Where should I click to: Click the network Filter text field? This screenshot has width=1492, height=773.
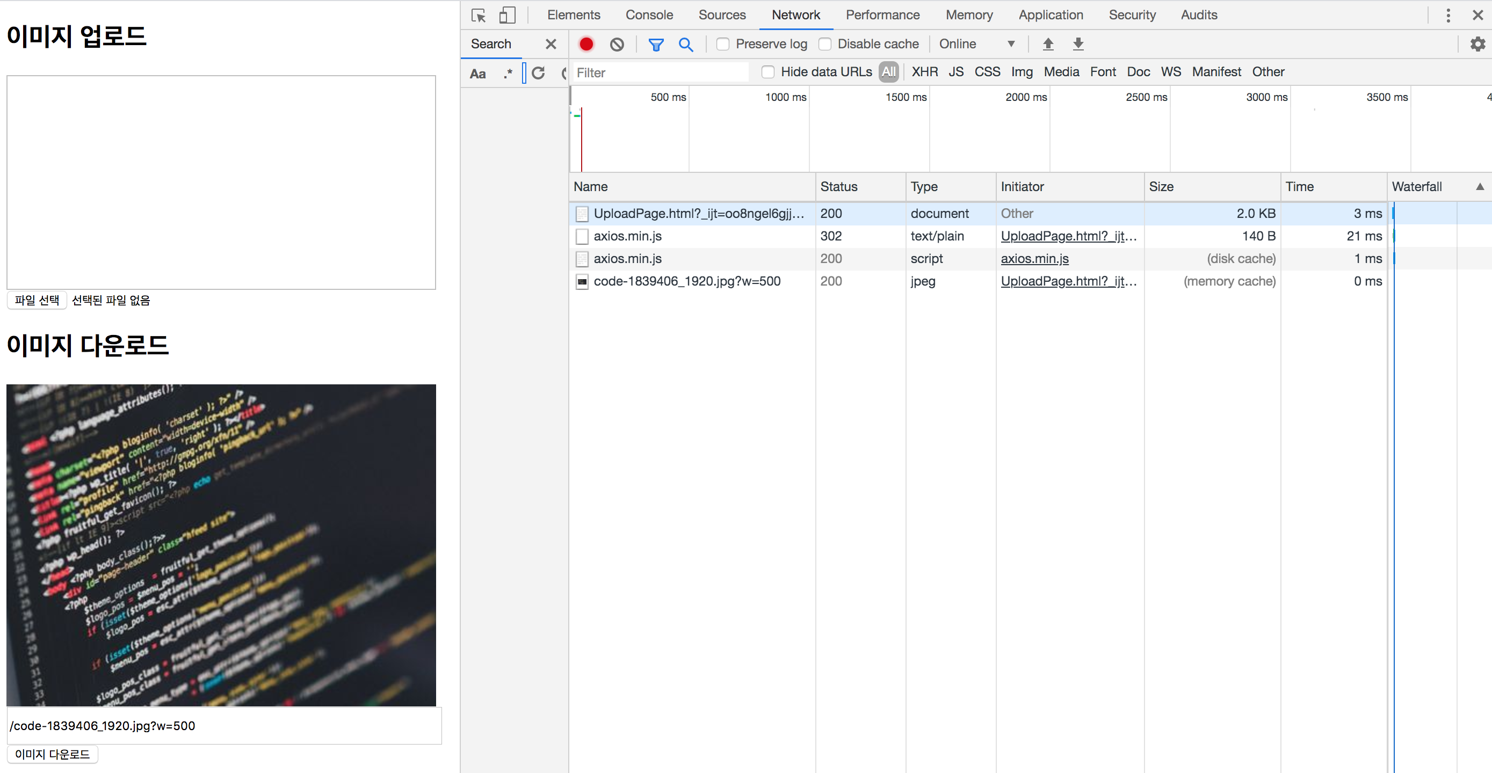(x=660, y=72)
